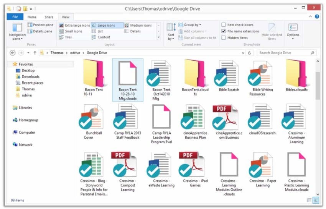Refresh the Google Drive folder

pos(250,53)
